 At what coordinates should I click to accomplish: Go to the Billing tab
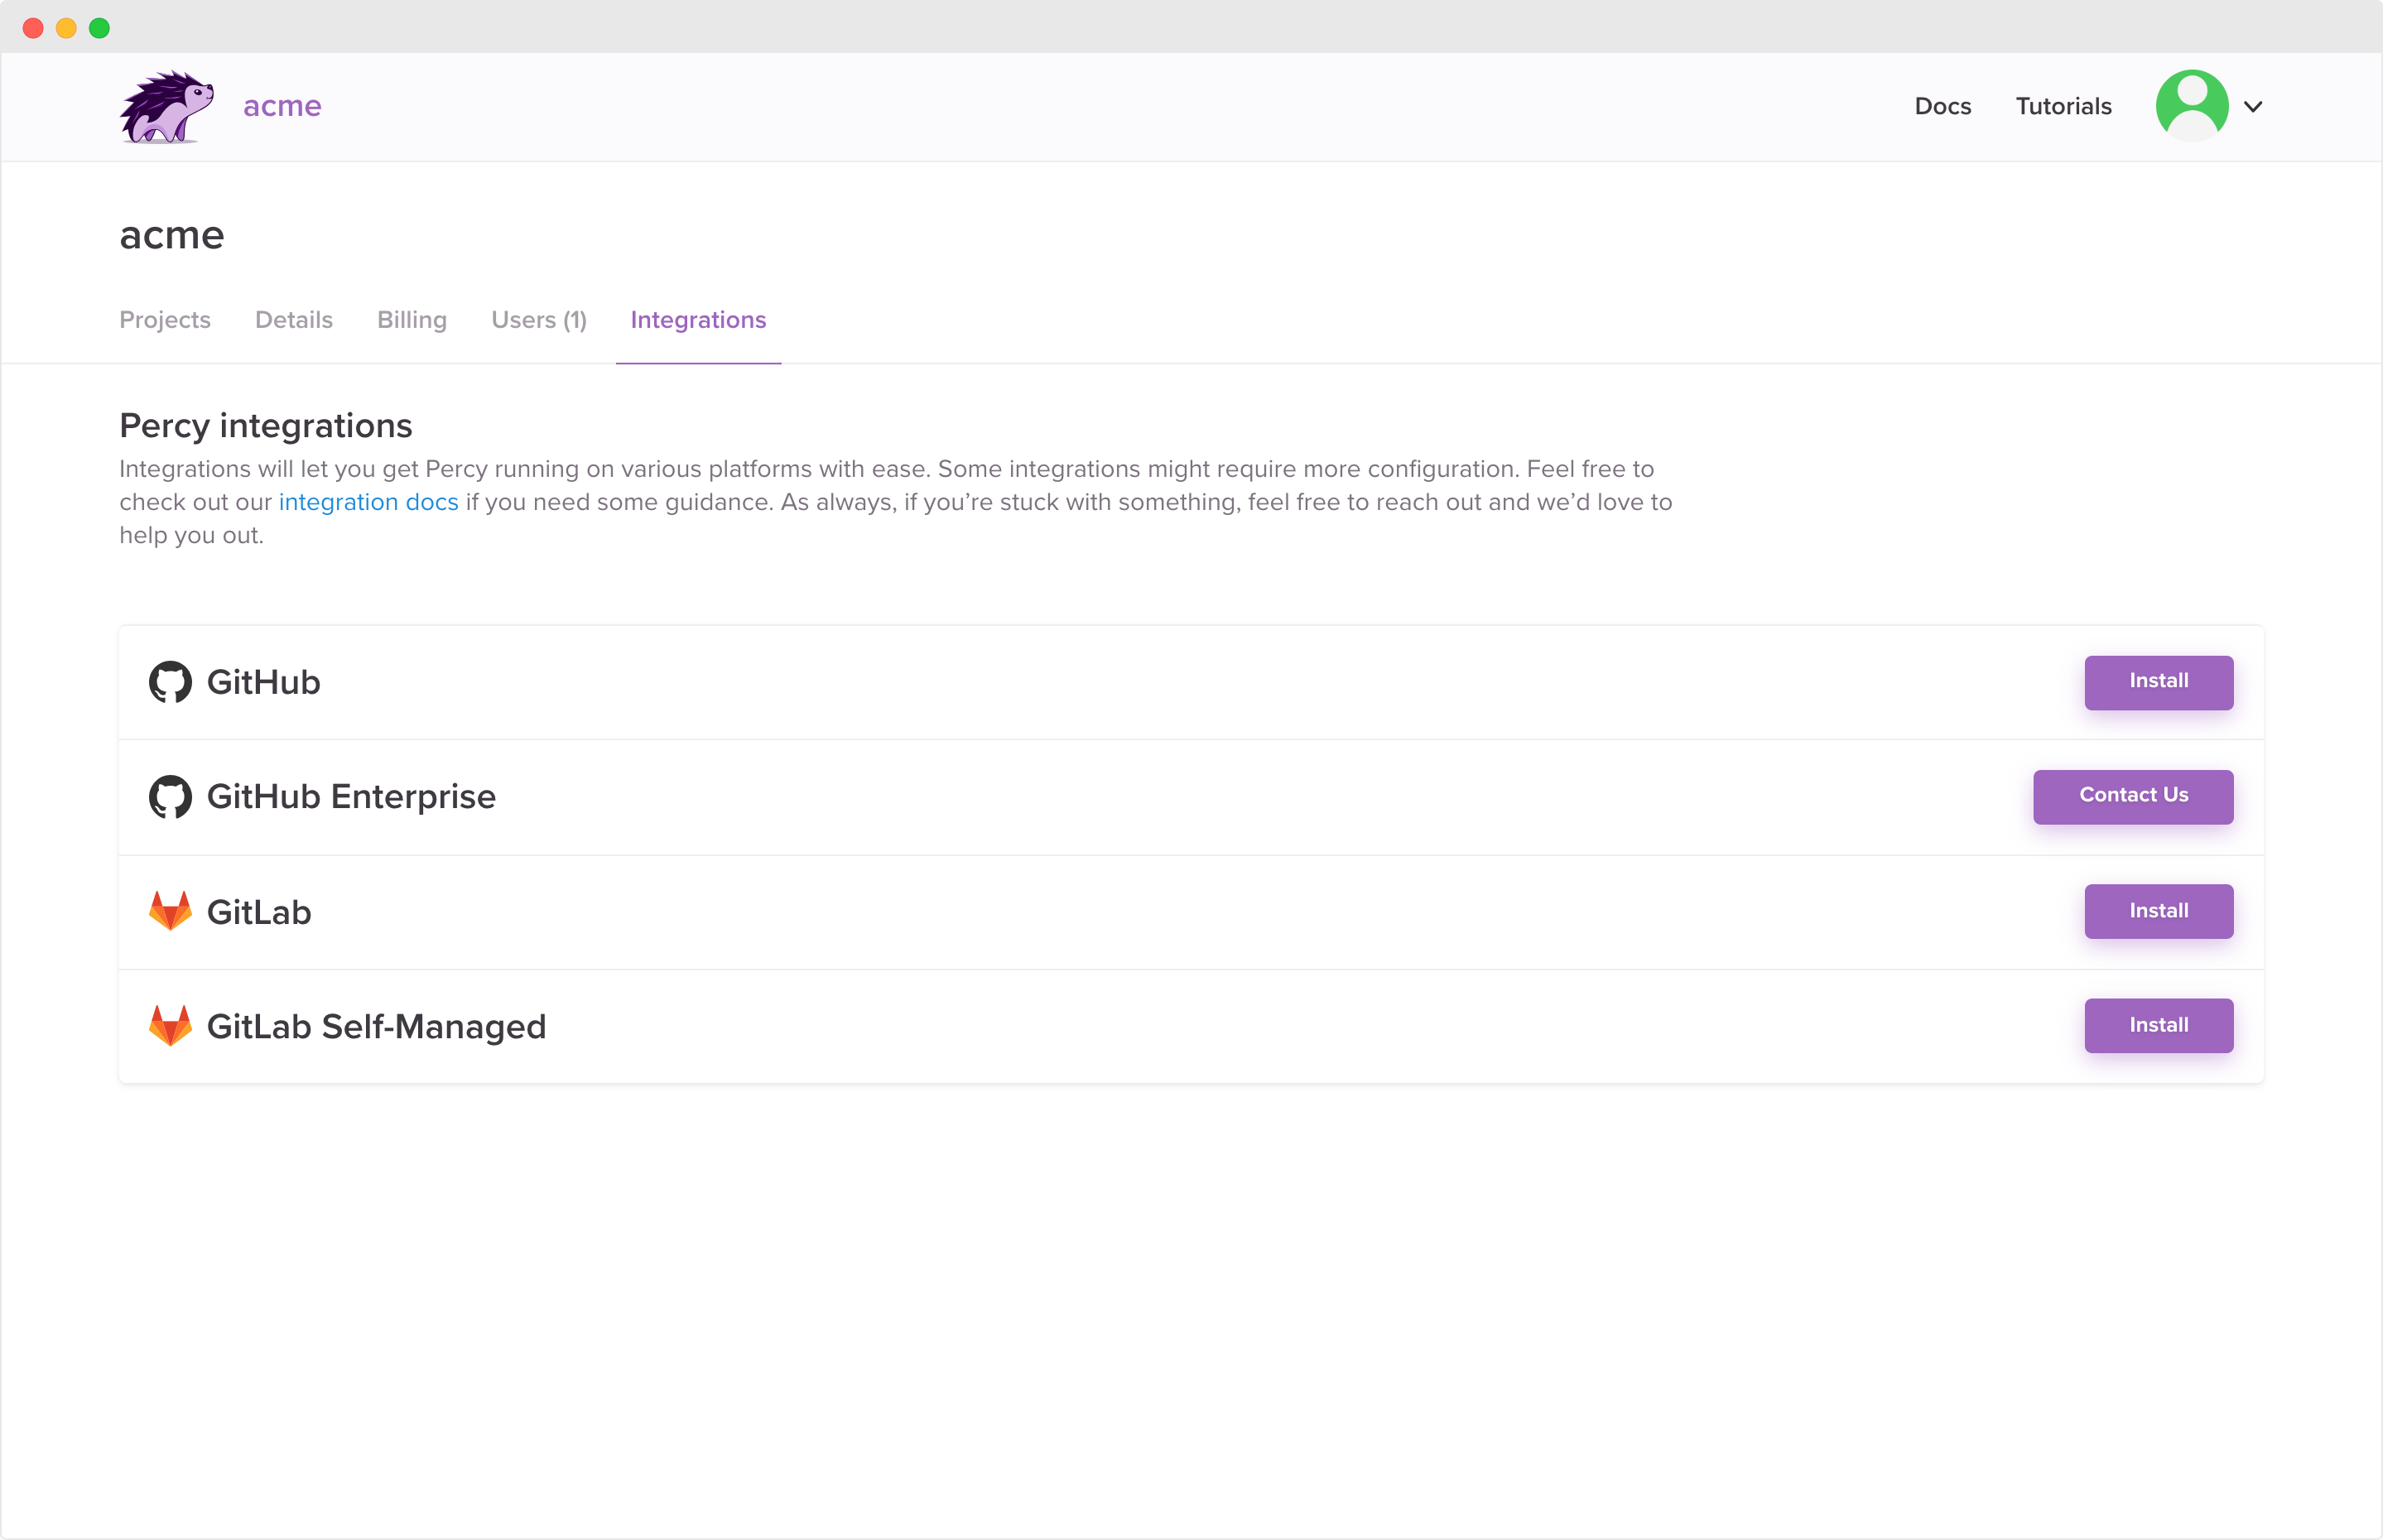click(x=411, y=320)
